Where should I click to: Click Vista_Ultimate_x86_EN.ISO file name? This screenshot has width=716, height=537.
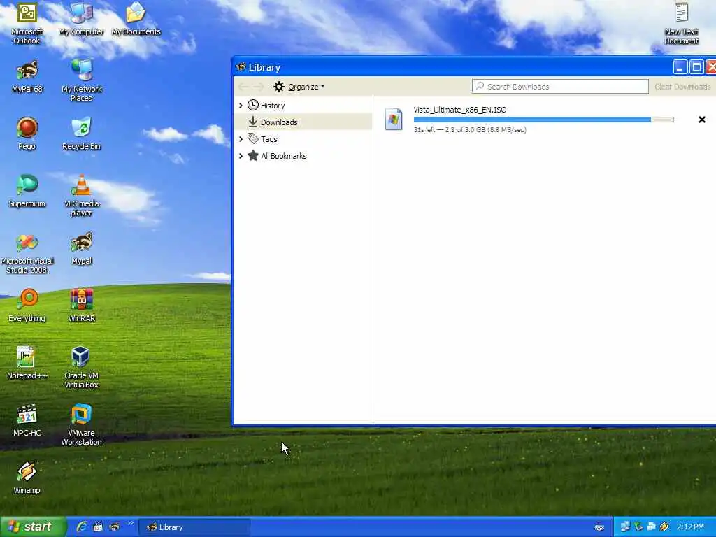[460, 110]
